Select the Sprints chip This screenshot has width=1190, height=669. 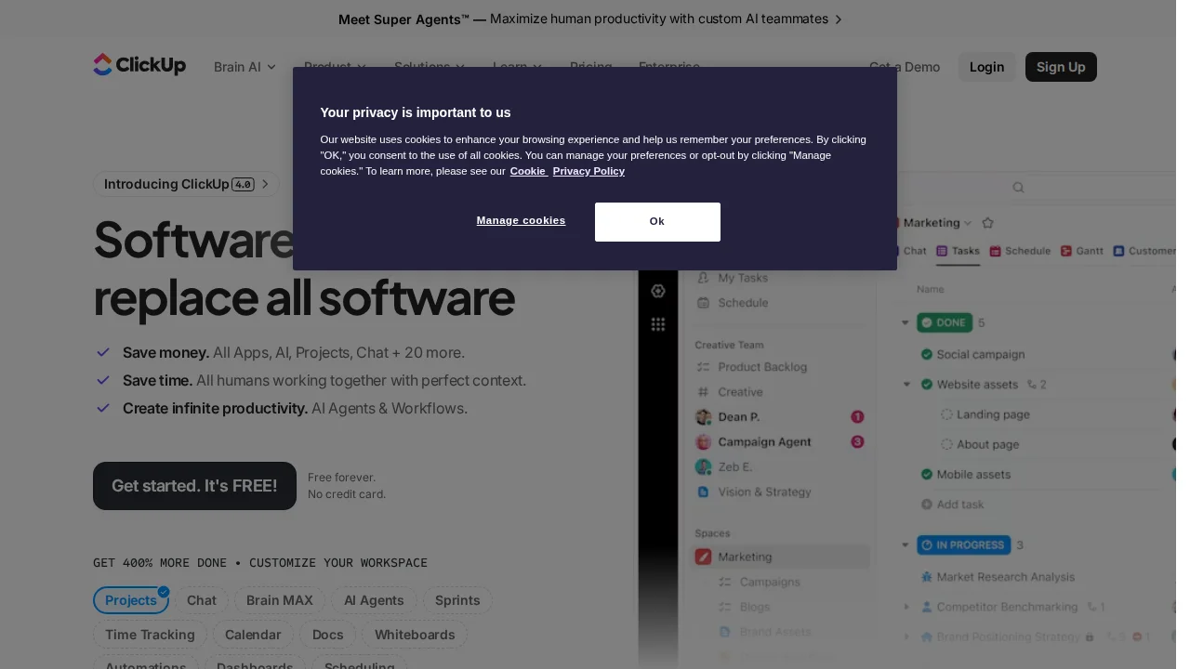tap(457, 600)
